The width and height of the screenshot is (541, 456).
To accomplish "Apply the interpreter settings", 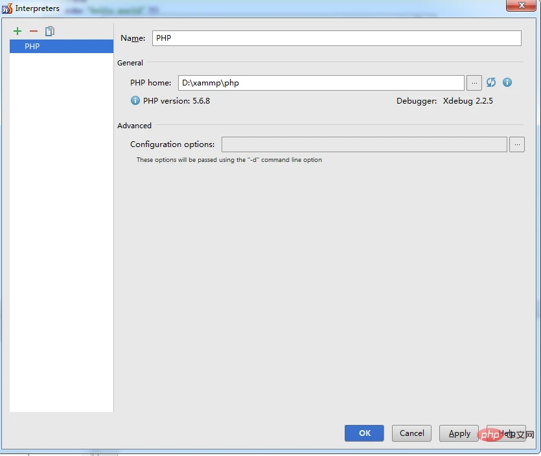I will click(459, 433).
